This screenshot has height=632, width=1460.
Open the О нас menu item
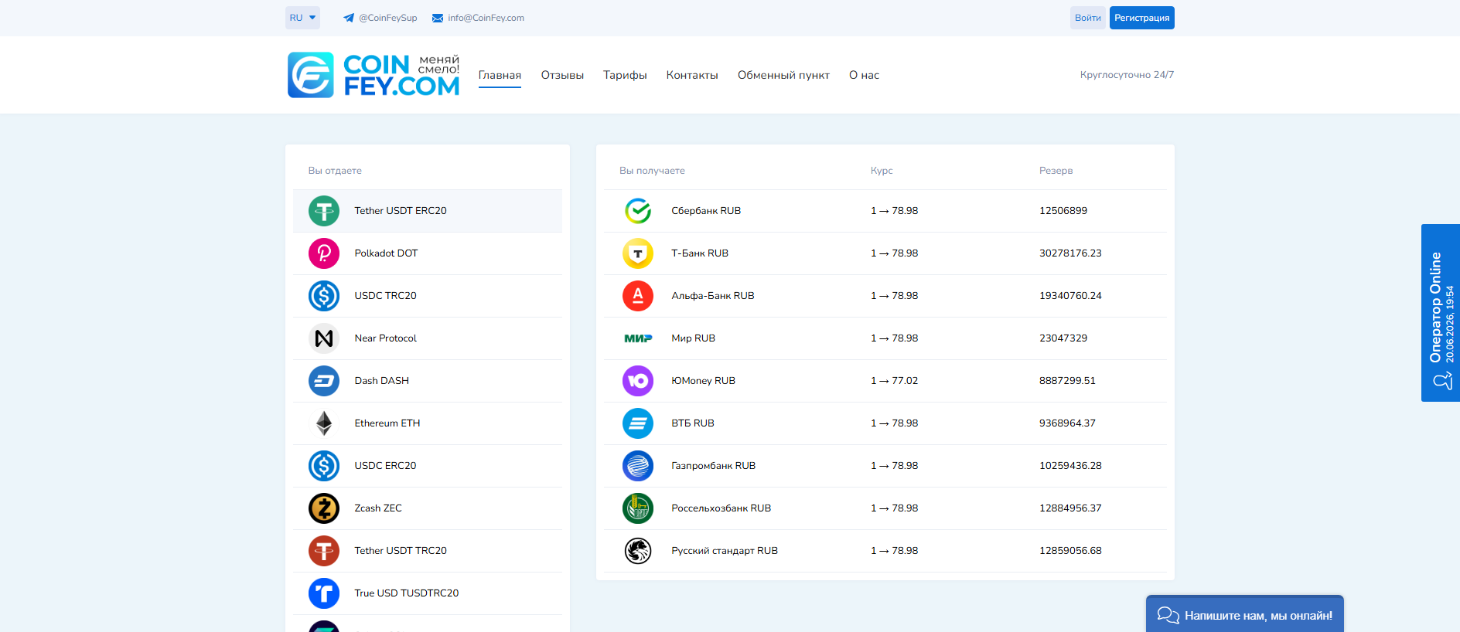click(864, 75)
